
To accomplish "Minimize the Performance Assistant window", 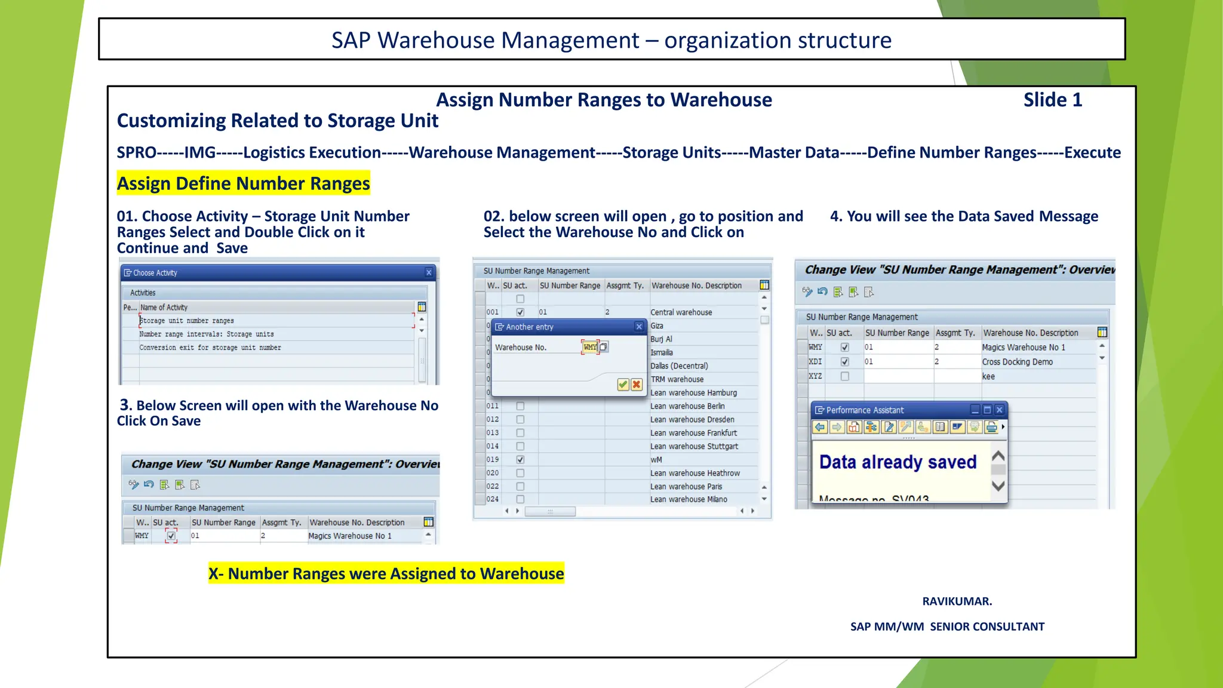I will (975, 410).
